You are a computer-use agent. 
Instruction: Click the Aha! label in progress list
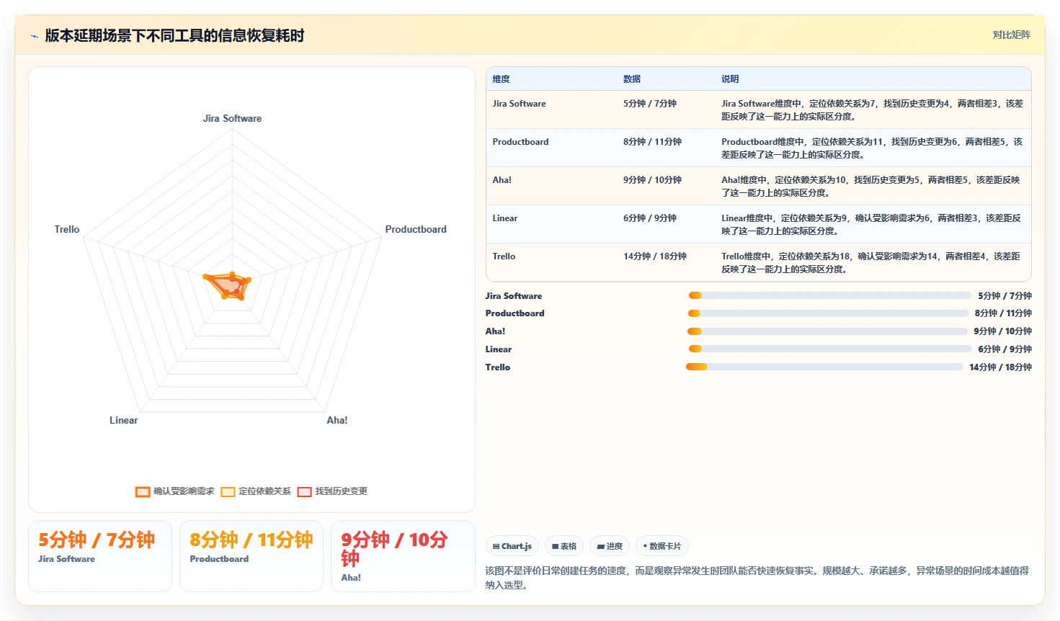(495, 331)
